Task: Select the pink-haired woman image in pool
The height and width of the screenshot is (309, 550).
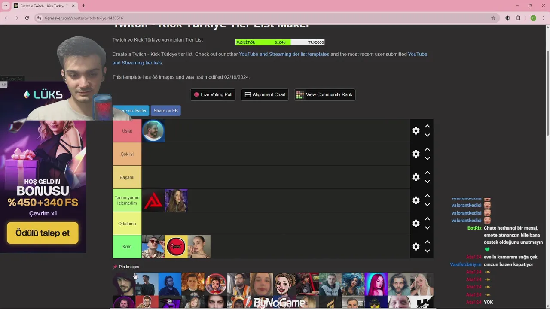Action: [x=376, y=284]
